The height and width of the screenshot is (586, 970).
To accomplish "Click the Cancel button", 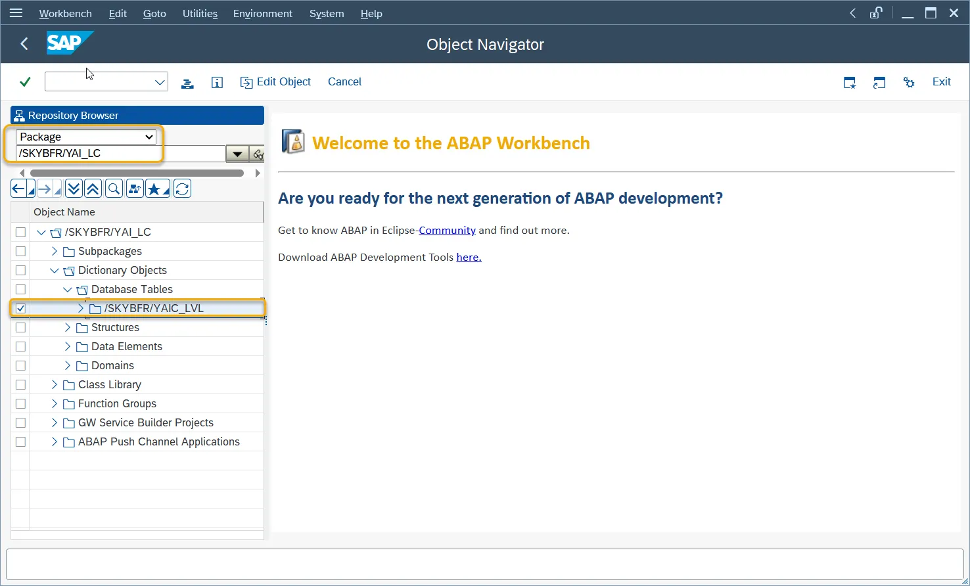I will point(344,82).
